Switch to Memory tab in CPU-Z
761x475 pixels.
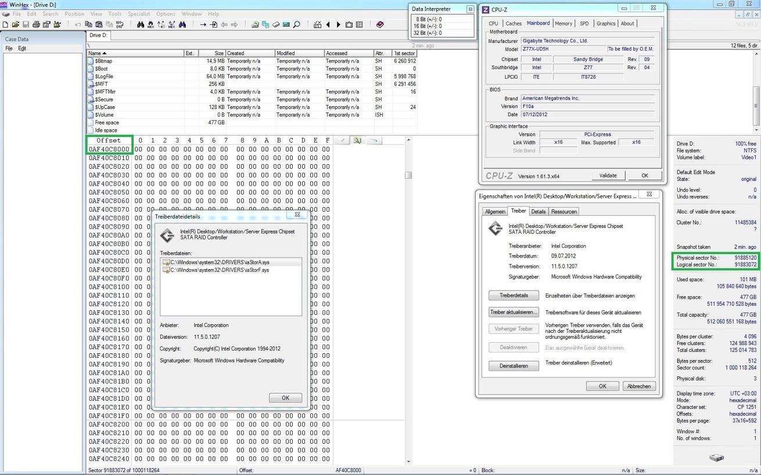[563, 24]
